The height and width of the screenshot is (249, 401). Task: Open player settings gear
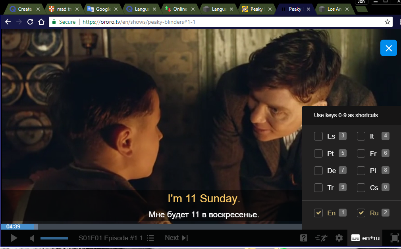339,238
